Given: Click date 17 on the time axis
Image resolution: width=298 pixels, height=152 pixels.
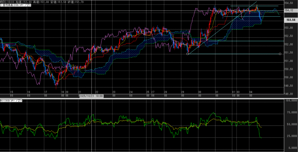Looking at the screenshot, I should pos(45,92).
